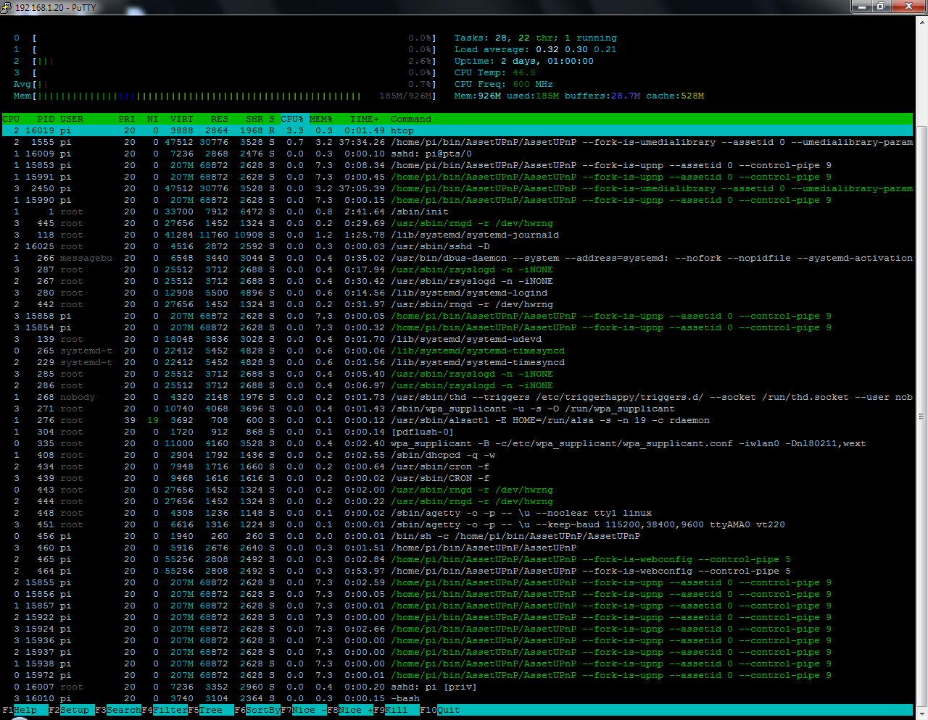Click the PuTTY icon in the title bar
Viewport: 928px width, 720px height.
tap(7, 7)
